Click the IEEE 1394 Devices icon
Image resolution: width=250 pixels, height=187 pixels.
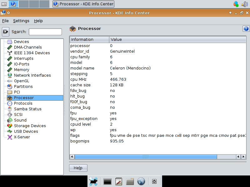point(10,53)
